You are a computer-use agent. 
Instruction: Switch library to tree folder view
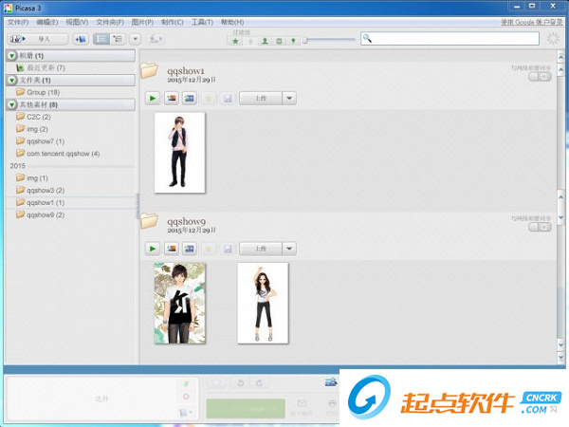[x=118, y=39]
